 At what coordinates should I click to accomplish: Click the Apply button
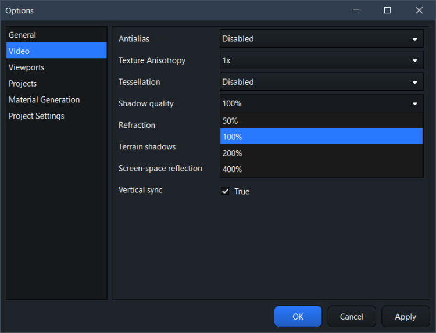coord(405,317)
